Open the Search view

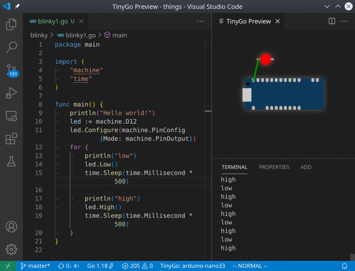pyautogui.click(x=12, y=47)
